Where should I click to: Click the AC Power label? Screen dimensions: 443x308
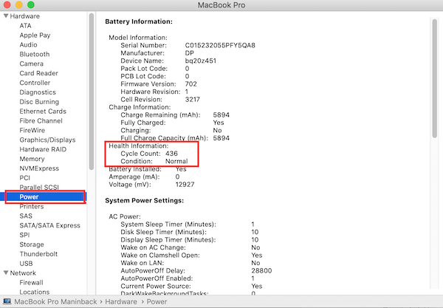coord(125,216)
